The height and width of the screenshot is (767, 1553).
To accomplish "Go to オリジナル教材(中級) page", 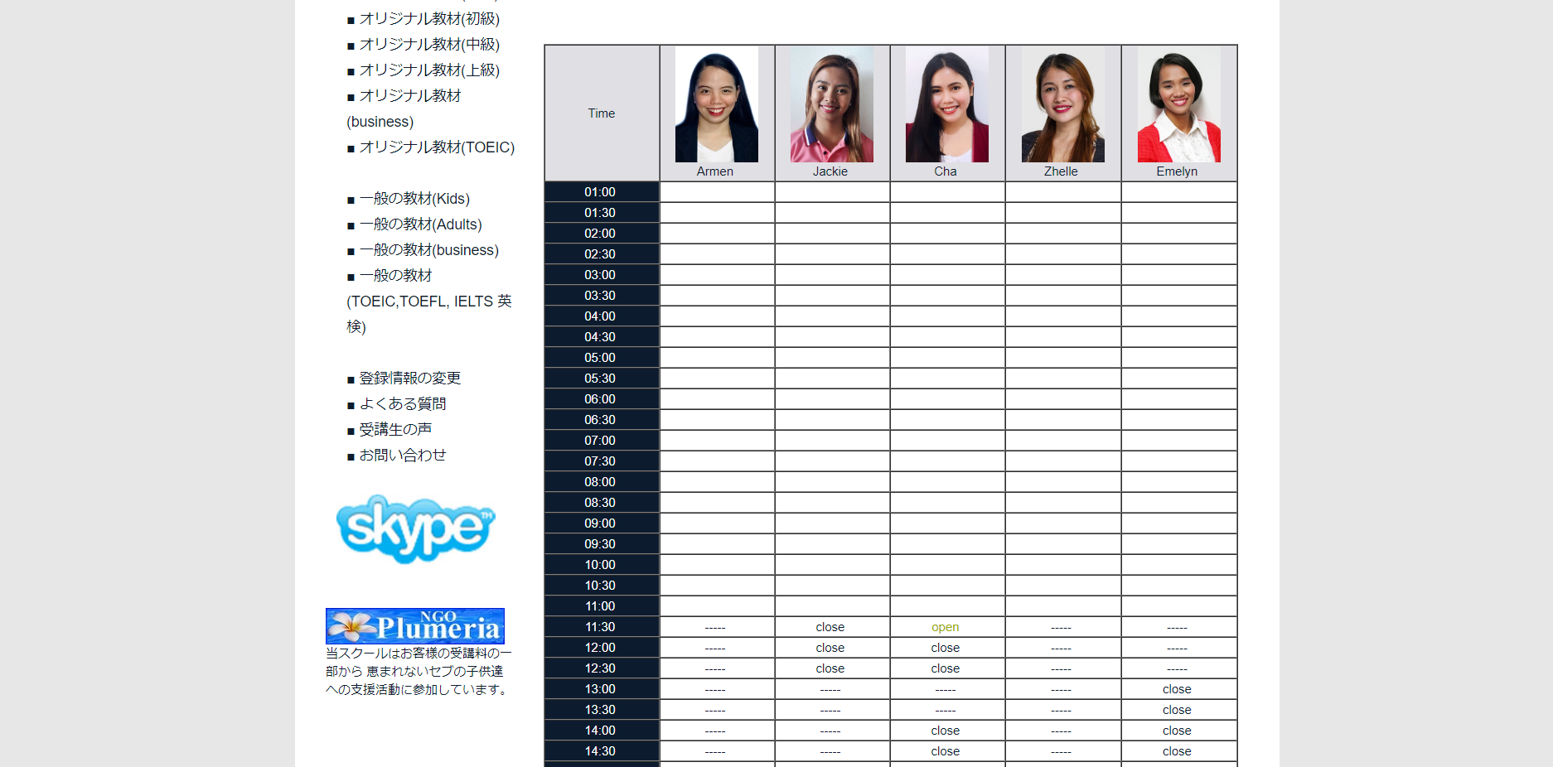I will [x=428, y=44].
